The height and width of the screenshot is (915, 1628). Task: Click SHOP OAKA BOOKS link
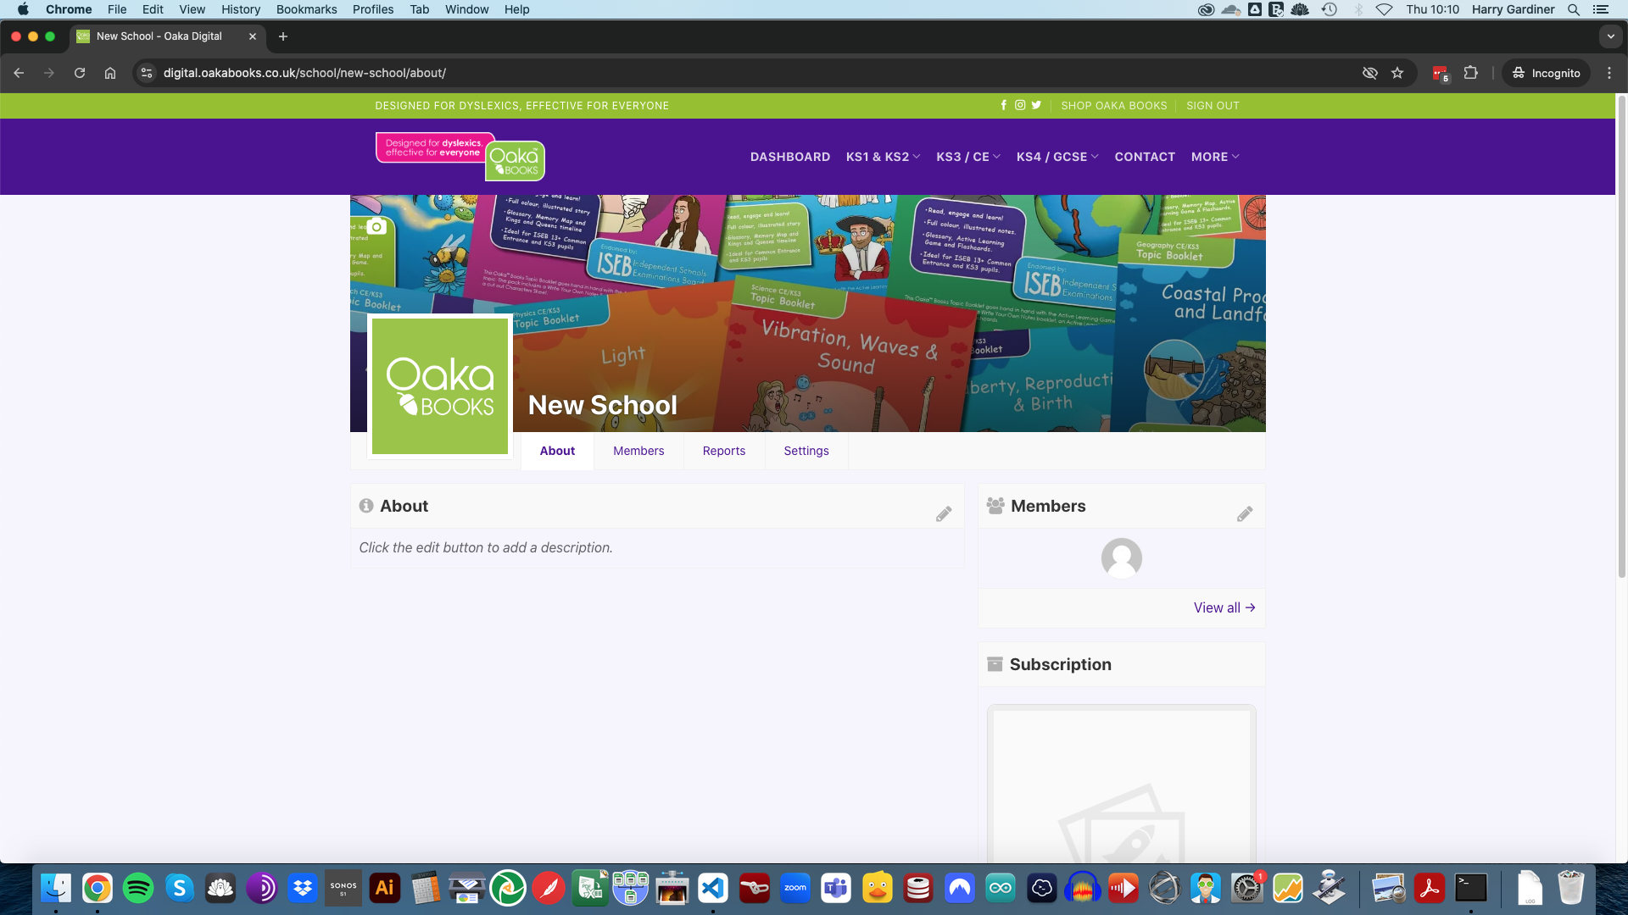coord(1114,106)
